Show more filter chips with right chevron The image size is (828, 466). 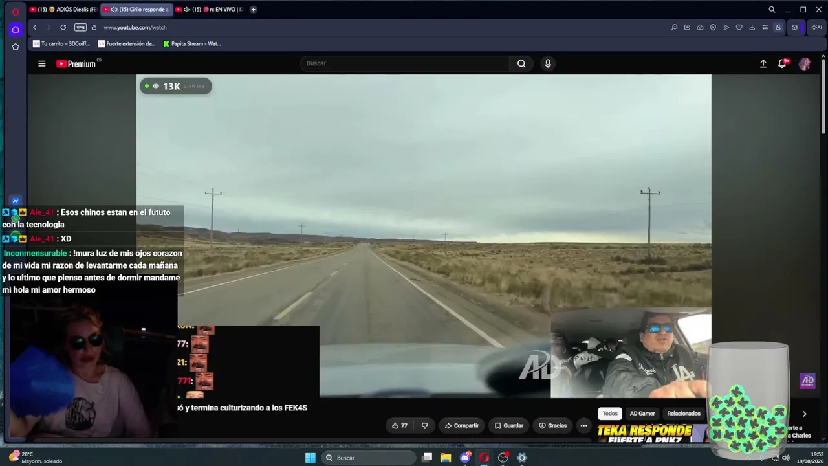point(804,414)
